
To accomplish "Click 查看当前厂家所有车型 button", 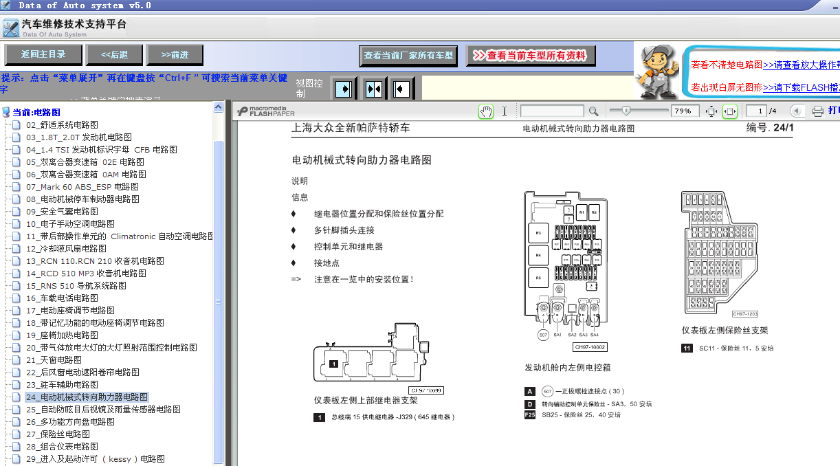I will point(408,56).
